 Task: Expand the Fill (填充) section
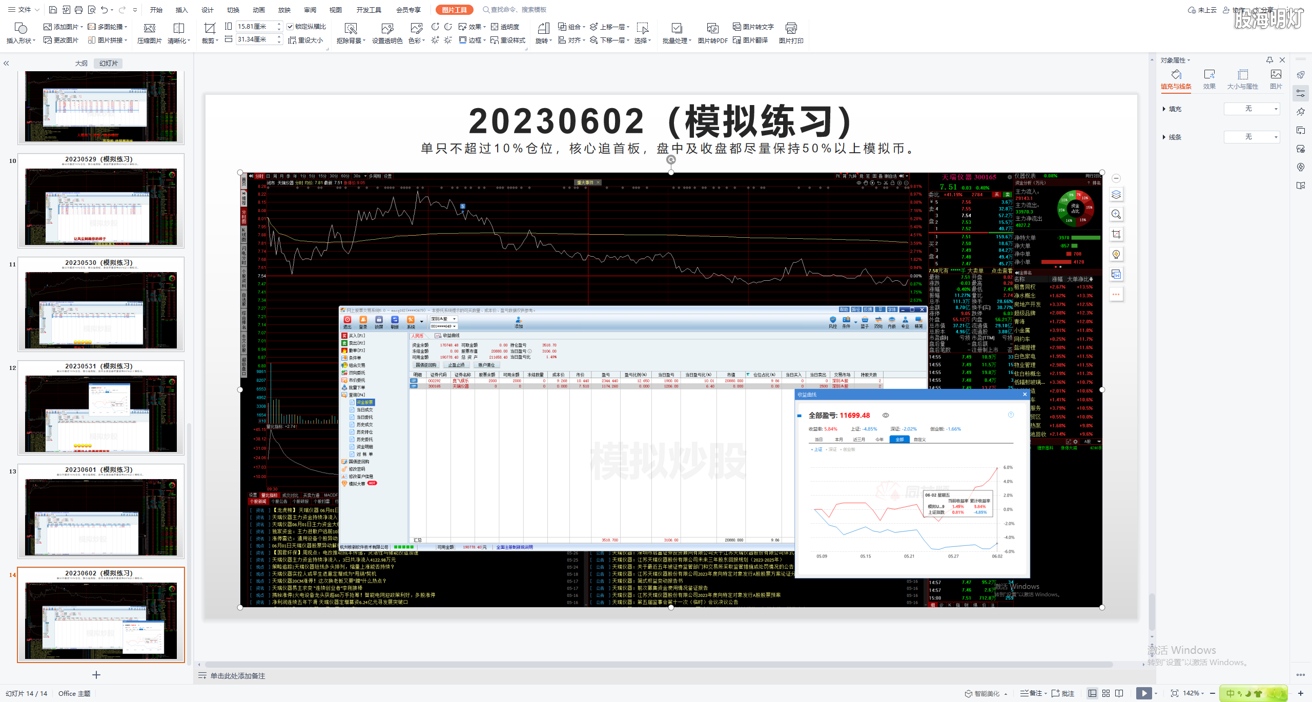[1173, 109]
